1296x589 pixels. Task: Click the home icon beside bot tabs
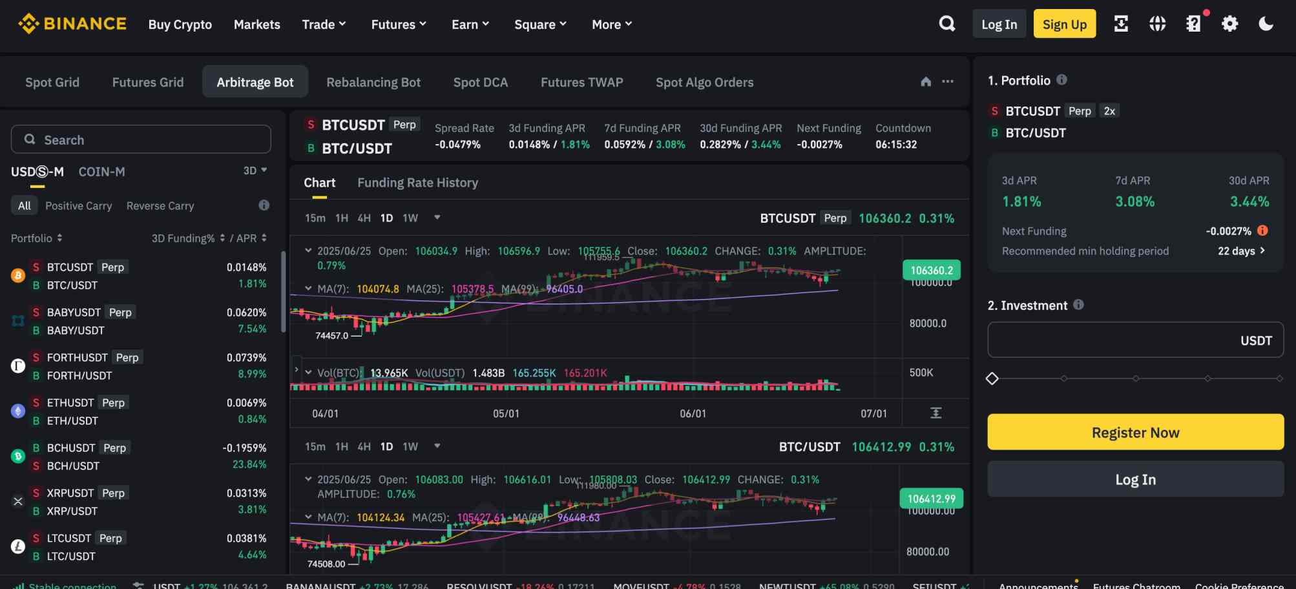pyautogui.click(x=926, y=81)
